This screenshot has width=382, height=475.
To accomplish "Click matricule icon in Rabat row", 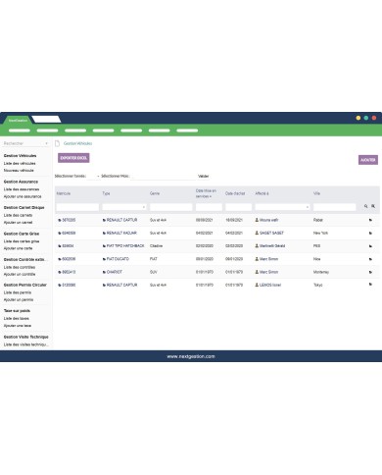I will (60, 220).
